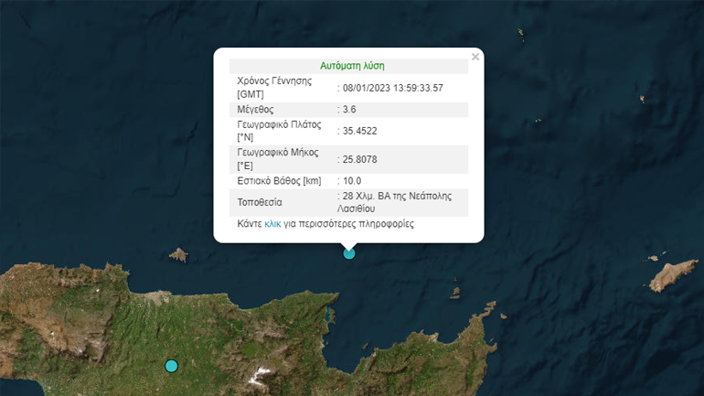Click the origin time value 08/01/2023 13:59:33.57
This screenshot has width=704, height=396.
point(392,88)
